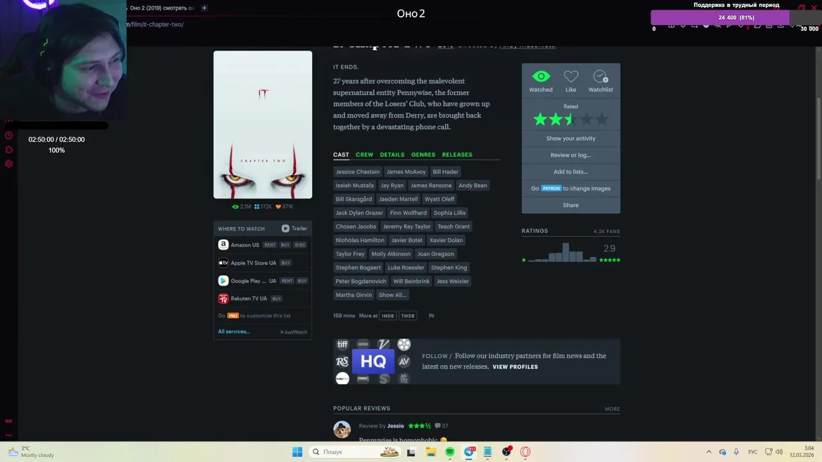Click the lists count grid stat
The width and height of the screenshot is (822, 462).
[263, 207]
